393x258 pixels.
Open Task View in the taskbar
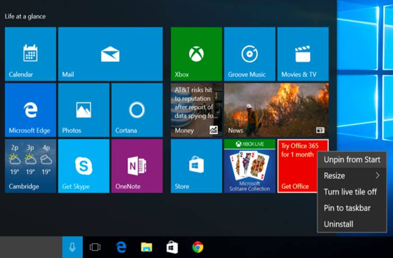pyautogui.click(x=95, y=247)
